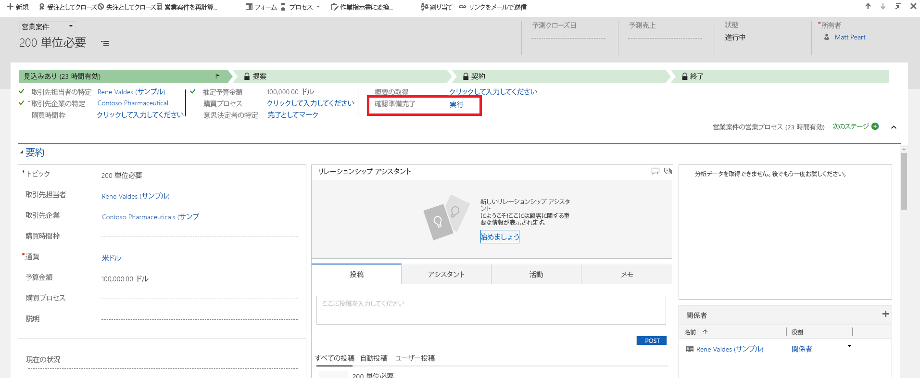Image resolution: width=920 pixels, height=378 pixels.
Task: Click 購買プロセス field in summary
Action: tap(199, 298)
